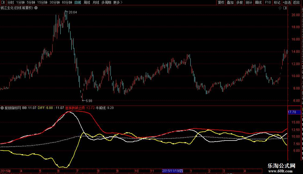Select the 60分钟 period tab
The image size is (303, 174).
click(67, 2)
